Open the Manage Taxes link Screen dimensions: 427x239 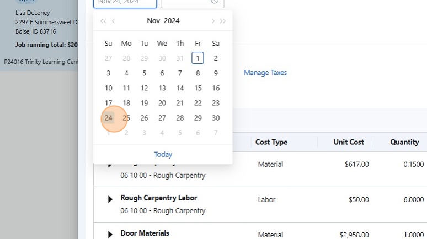pyautogui.click(x=265, y=73)
